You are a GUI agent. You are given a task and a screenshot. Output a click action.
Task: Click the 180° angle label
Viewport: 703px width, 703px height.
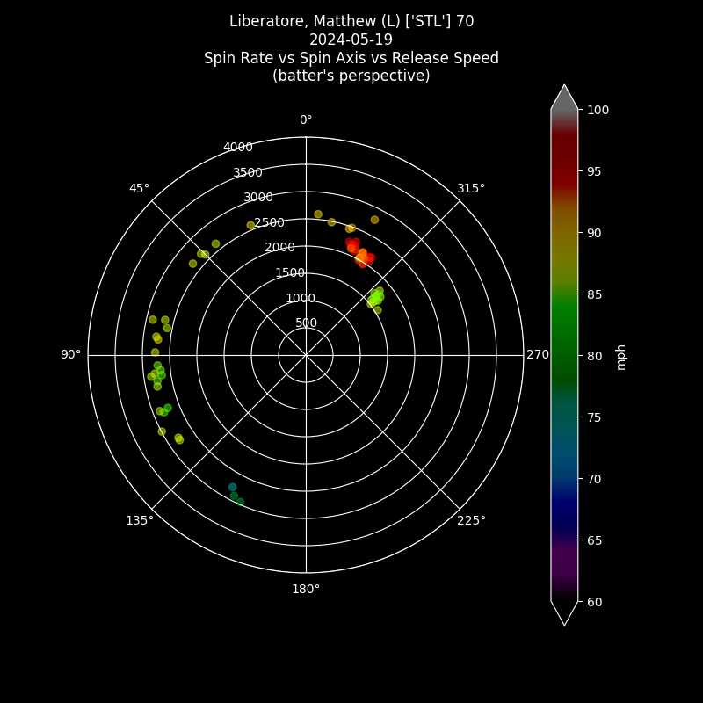click(306, 589)
